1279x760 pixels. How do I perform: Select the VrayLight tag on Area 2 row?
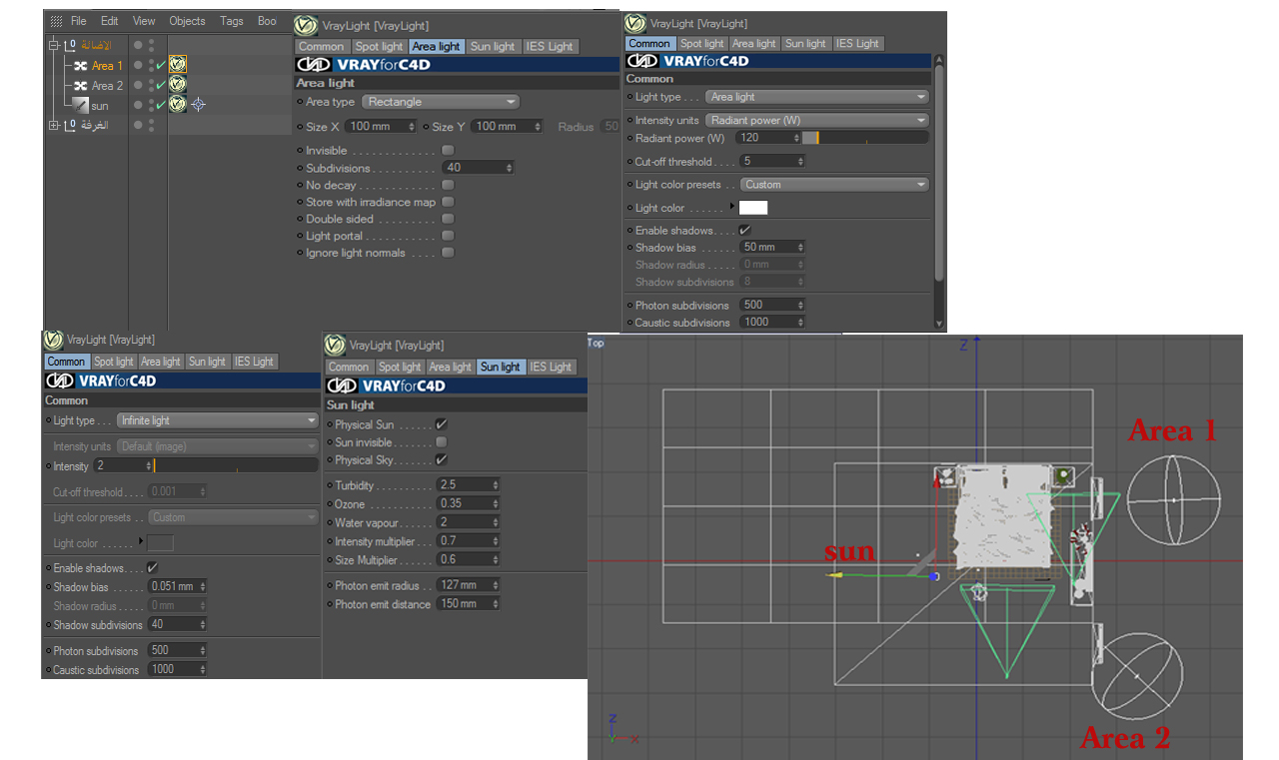[178, 85]
